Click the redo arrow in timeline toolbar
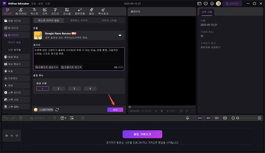Screen dimensions: 265x153 point(13,118)
